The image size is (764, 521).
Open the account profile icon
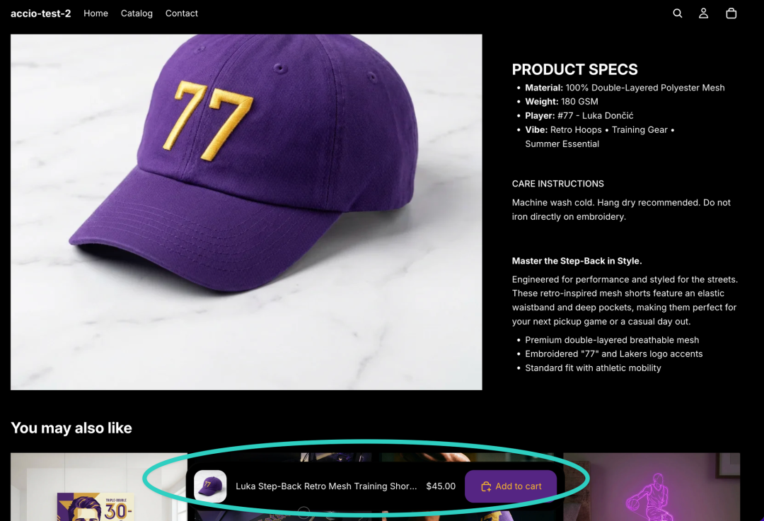click(703, 13)
